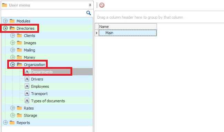Select the Modules tree label
Viewport: 224px width, 132px height.
coord(24,21)
